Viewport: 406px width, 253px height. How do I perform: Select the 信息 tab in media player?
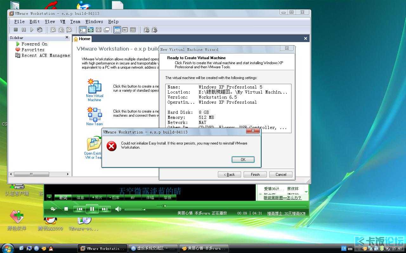pos(81,198)
